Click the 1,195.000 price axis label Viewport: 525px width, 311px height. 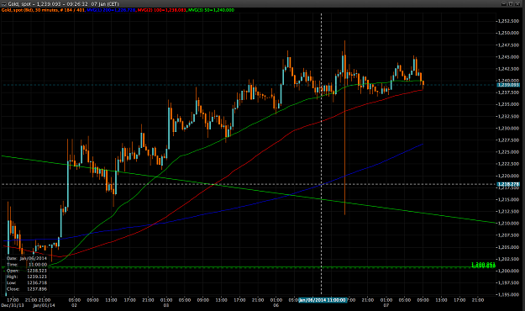[508, 294]
